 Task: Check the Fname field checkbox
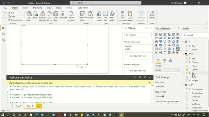click(187, 66)
